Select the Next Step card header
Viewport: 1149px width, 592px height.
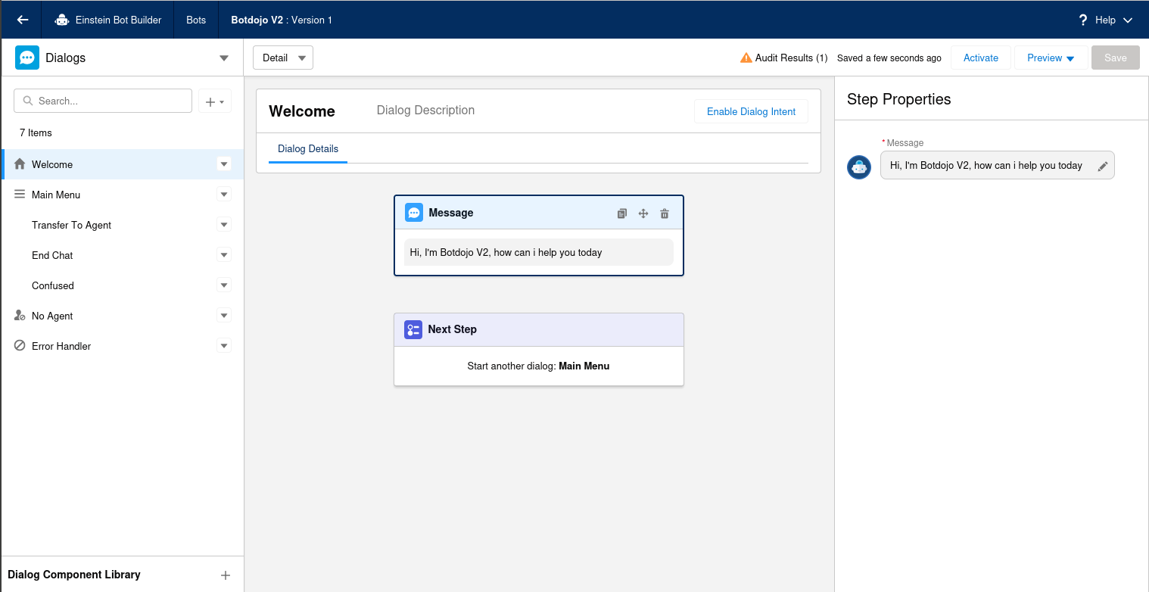[539, 329]
